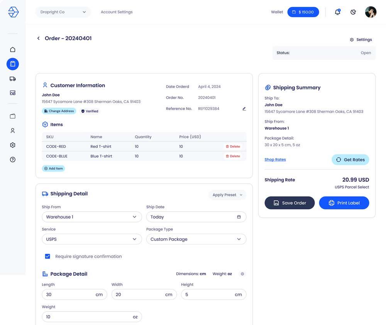Expand the Package Type dropdown

point(196,239)
